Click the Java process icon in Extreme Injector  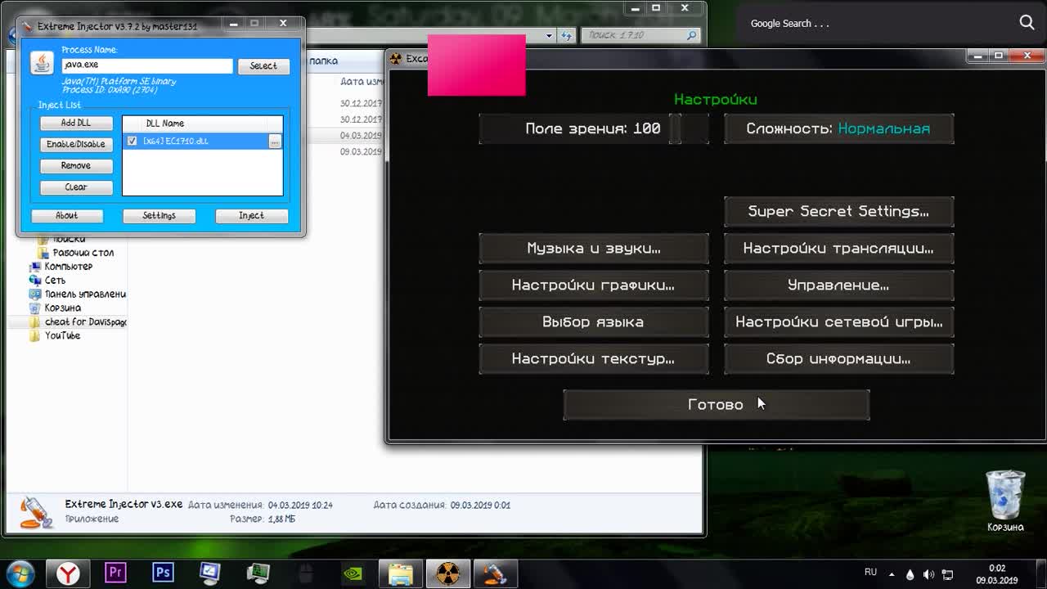pos(42,63)
